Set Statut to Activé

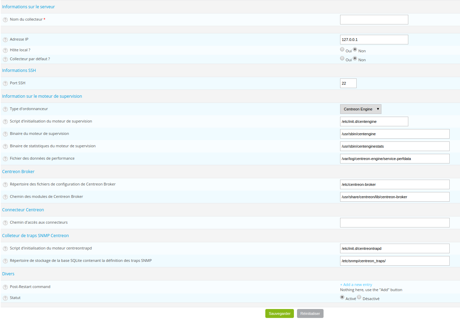click(x=342, y=297)
